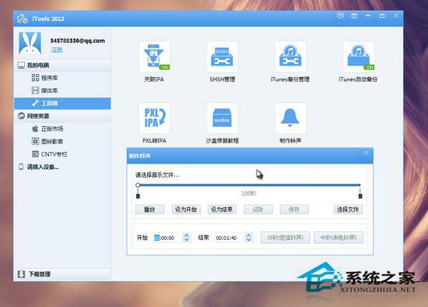
Task: Expand 网络资源 section in sidebar
Action: [x=62, y=116]
